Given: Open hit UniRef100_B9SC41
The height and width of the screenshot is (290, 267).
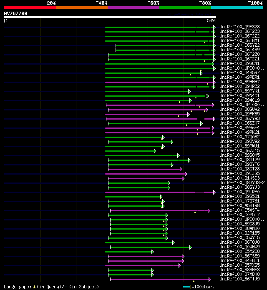Looking at the screenshot, I should pyautogui.click(x=239, y=63).
